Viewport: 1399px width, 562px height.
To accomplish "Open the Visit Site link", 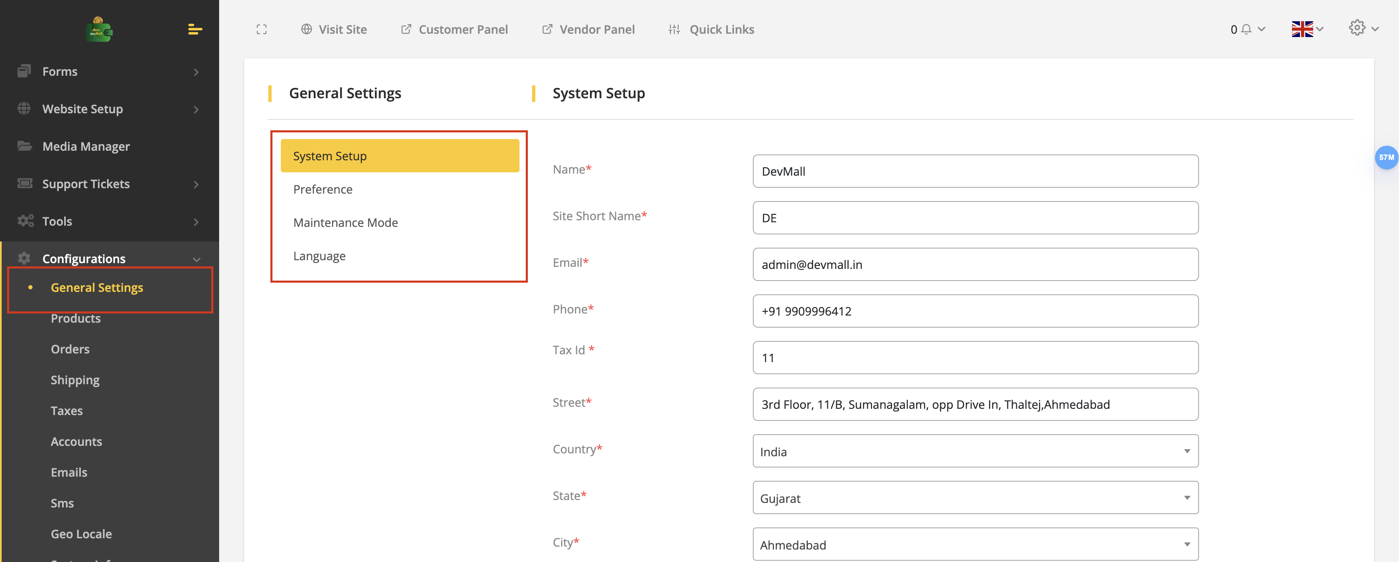I will pos(343,29).
